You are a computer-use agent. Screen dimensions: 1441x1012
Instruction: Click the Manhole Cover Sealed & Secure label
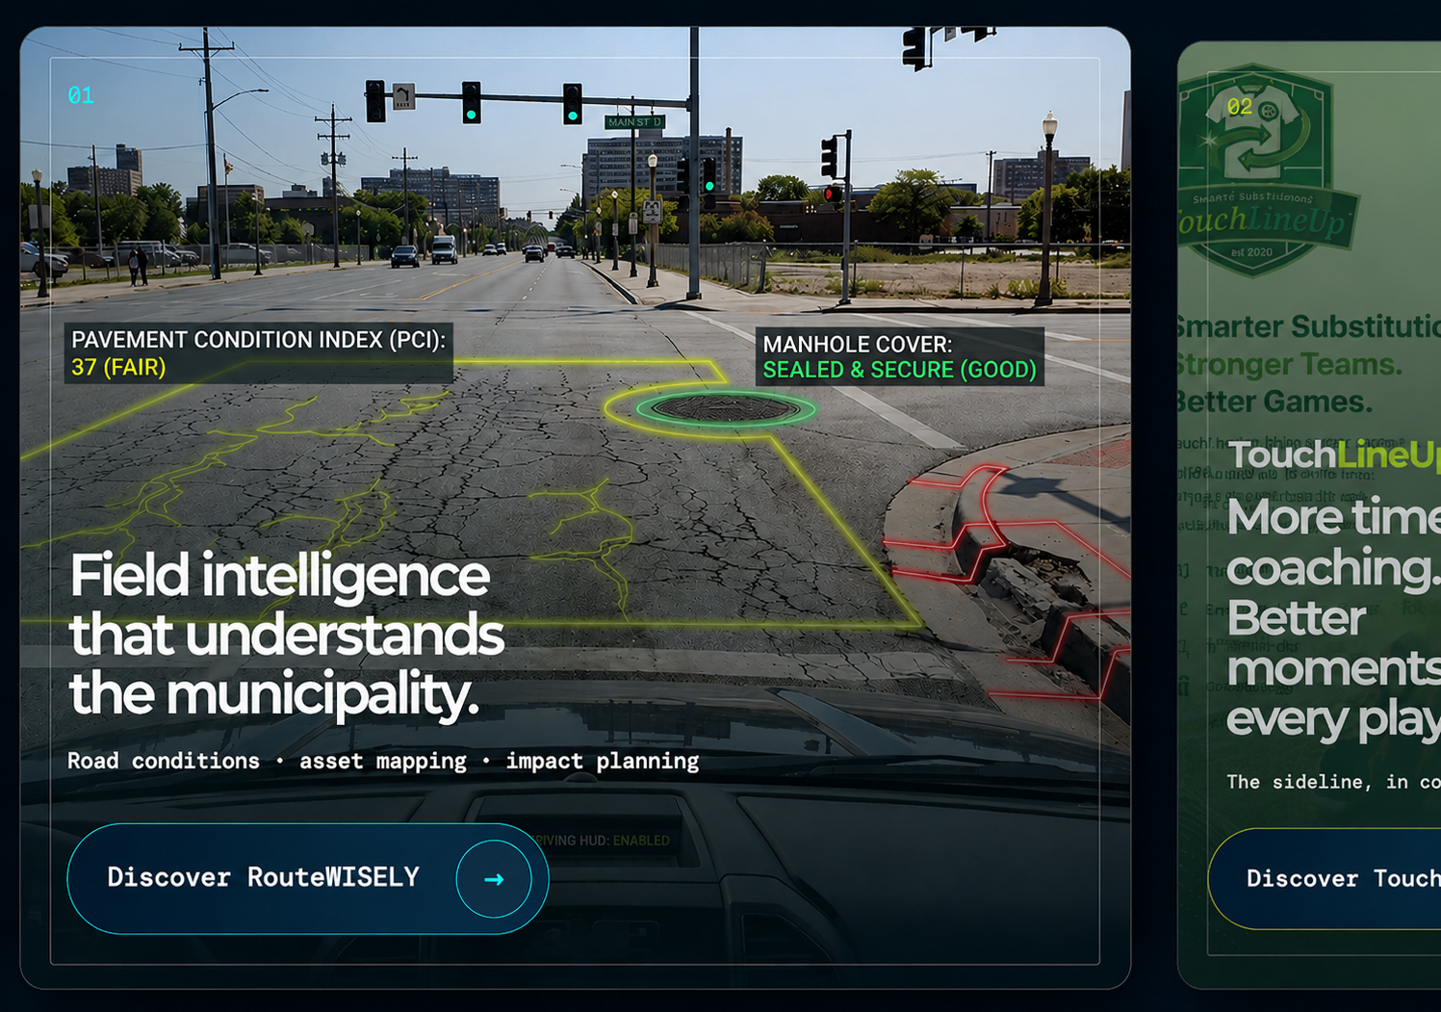pyautogui.click(x=900, y=357)
